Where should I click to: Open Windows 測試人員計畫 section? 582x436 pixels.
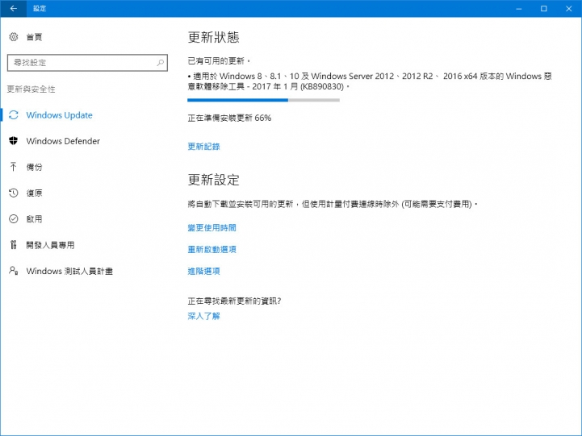pos(69,271)
